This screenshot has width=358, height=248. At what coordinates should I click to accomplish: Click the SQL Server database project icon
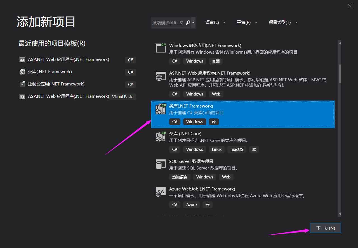tap(161, 164)
